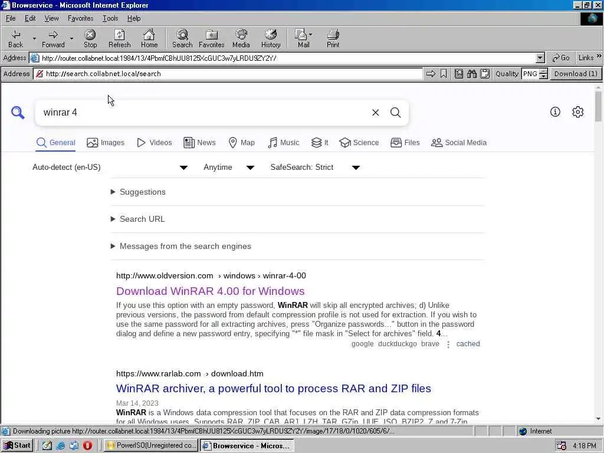The width and height of the screenshot is (604, 453).
Task: Click the winrar 4 search input field
Action: tap(204, 113)
